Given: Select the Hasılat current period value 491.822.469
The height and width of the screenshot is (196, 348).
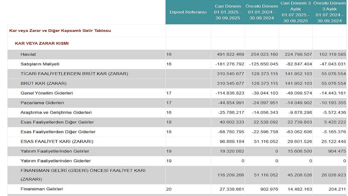Looking at the screenshot, I should (230, 54).
